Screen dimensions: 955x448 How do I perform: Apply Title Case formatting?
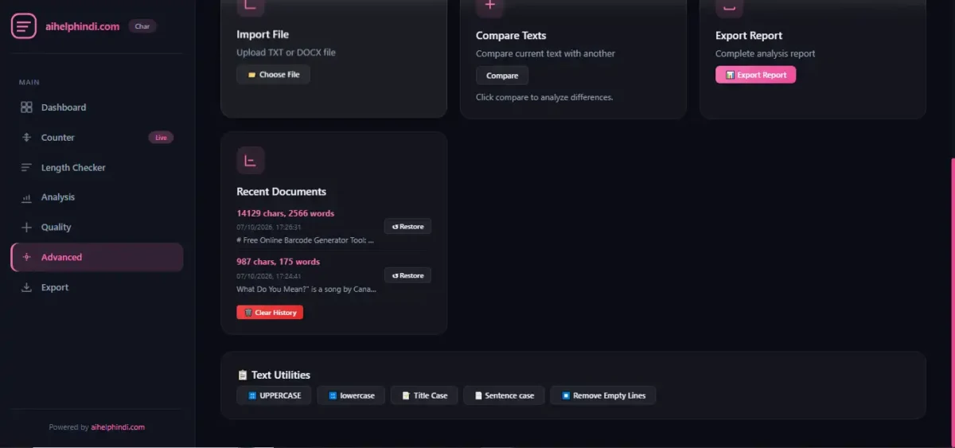point(424,395)
